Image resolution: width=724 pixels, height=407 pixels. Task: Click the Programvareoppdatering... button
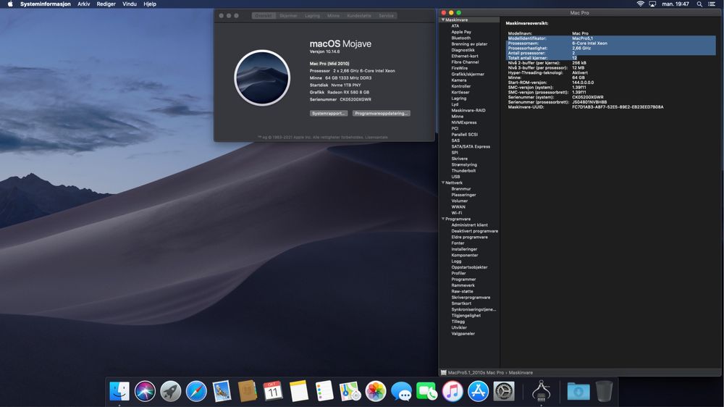click(382, 113)
